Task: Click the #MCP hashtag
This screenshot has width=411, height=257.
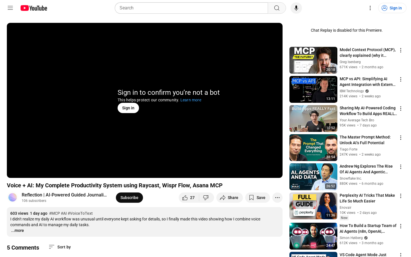Action: (55, 213)
